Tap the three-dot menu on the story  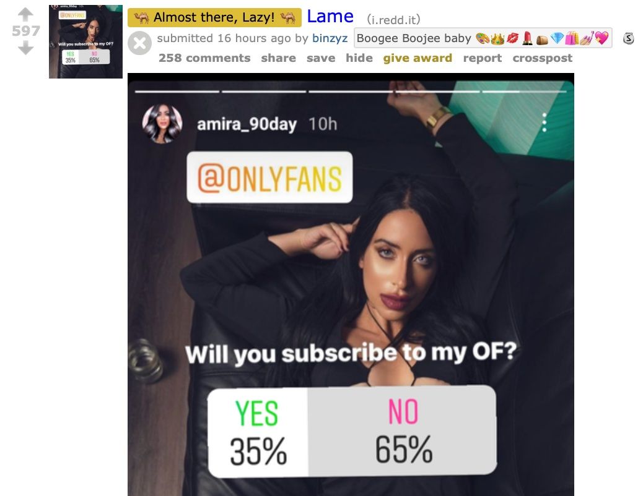coord(544,122)
